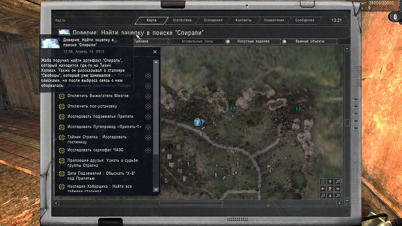The width and height of the screenshot is (402, 226).
Task: Center the map on the player figure button
Action: 330,189
